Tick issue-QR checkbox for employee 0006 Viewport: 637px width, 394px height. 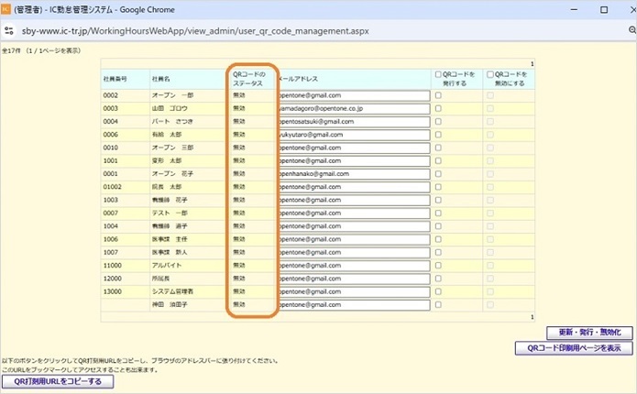[438, 135]
